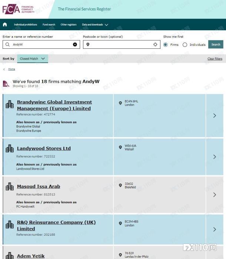226x259 pixels.
Task: Click the crosshair locate-me icon in postcode field
Action: (x=155, y=45)
